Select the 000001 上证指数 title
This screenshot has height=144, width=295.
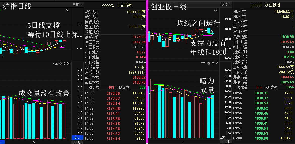(117, 5)
